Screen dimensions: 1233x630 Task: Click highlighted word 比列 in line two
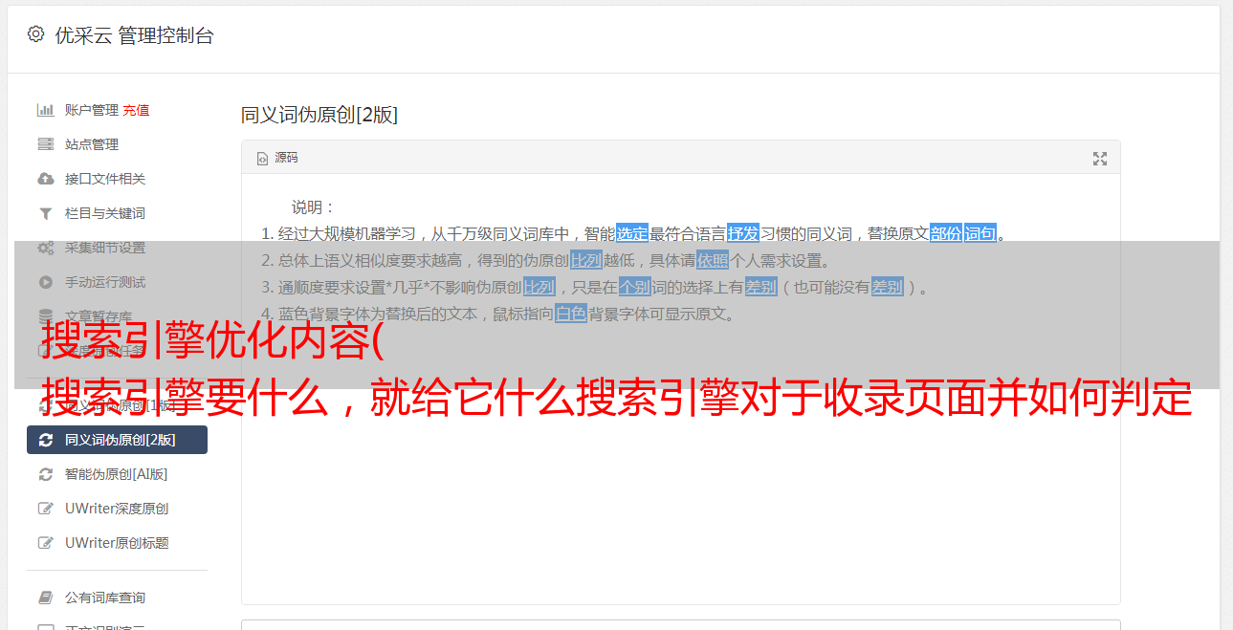pos(586,260)
